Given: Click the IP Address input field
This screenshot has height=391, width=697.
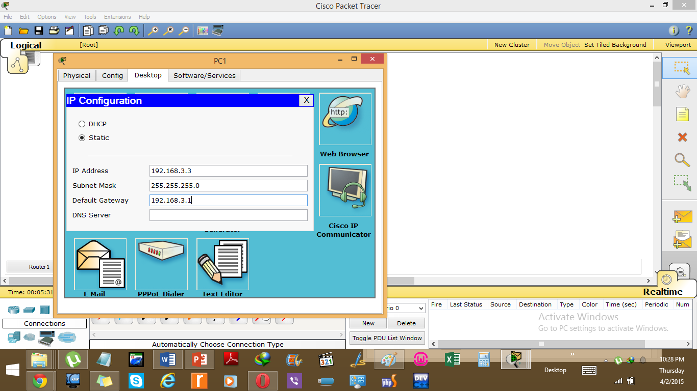Looking at the screenshot, I should coord(229,171).
